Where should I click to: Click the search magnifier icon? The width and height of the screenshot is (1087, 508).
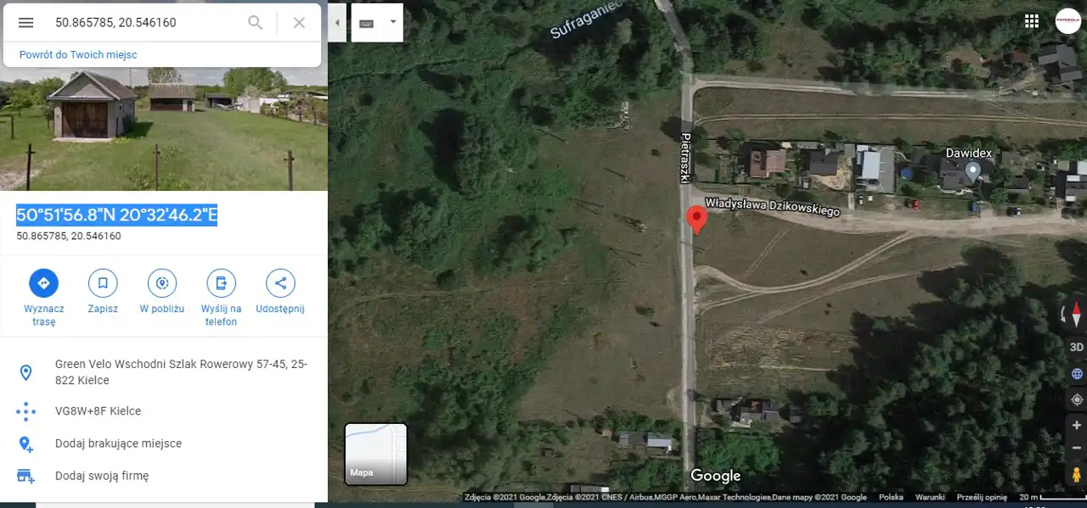(255, 23)
